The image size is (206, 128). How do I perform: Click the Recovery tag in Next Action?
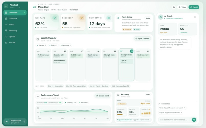tap(127, 29)
